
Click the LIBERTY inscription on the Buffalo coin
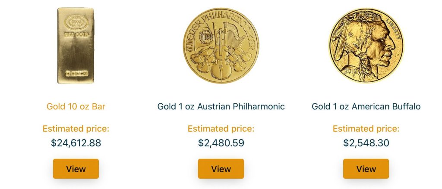(x=392, y=28)
